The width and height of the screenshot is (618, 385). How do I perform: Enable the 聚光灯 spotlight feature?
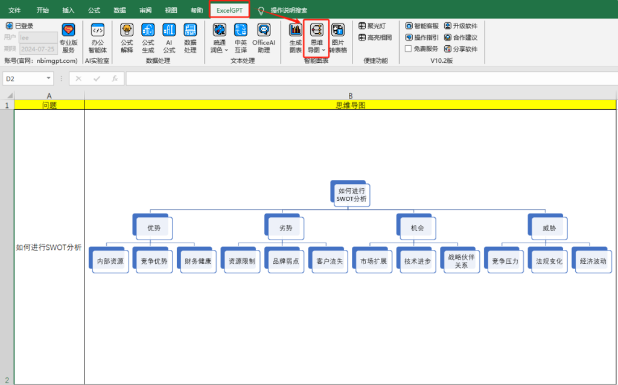[x=372, y=26]
